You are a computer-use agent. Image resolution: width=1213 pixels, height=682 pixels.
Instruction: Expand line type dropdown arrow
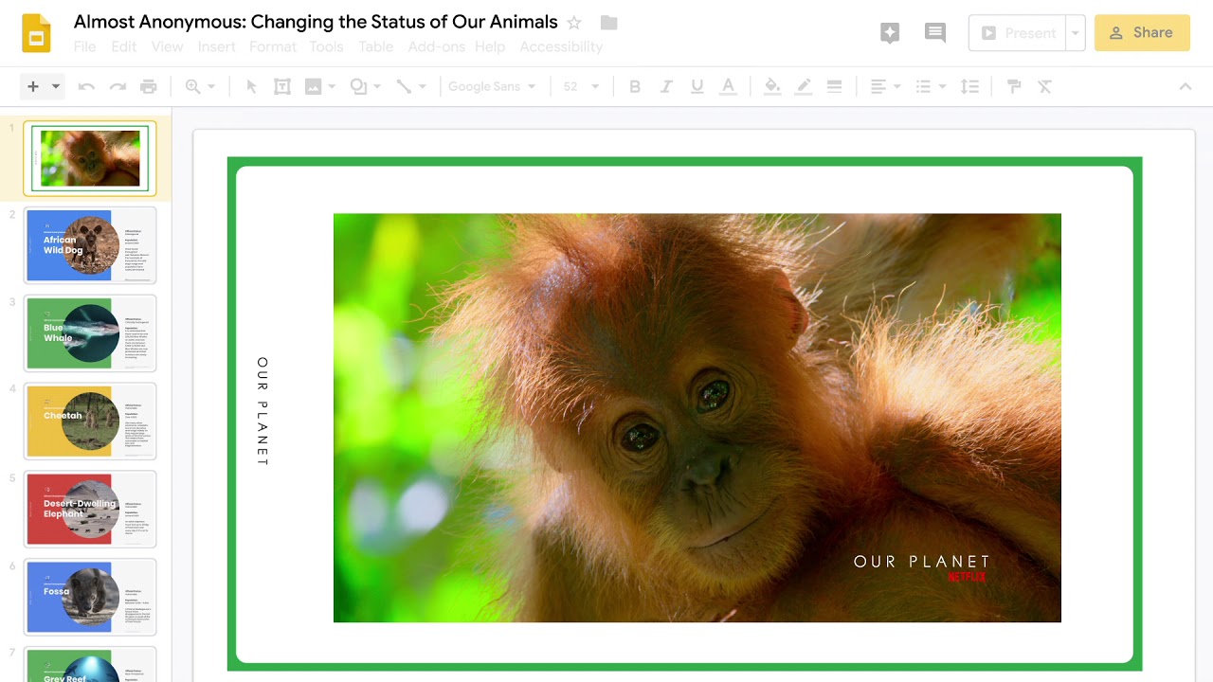coord(422,86)
